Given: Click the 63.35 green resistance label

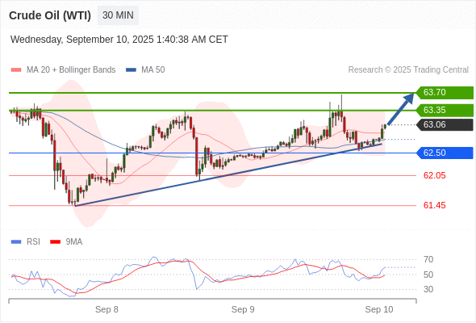Looking at the screenshot, I should (x=445, y=110).
